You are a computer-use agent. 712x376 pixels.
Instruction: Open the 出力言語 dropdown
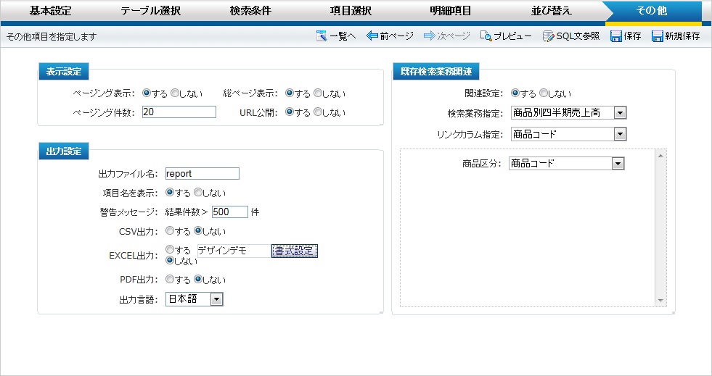click(x=195, y=299)
